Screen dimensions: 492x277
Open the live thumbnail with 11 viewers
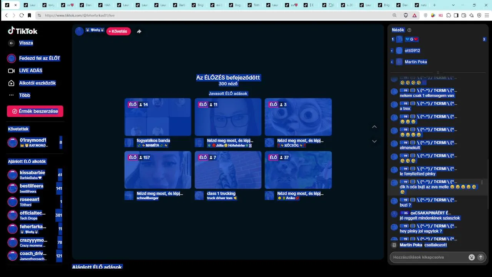[x=228, y=117]
